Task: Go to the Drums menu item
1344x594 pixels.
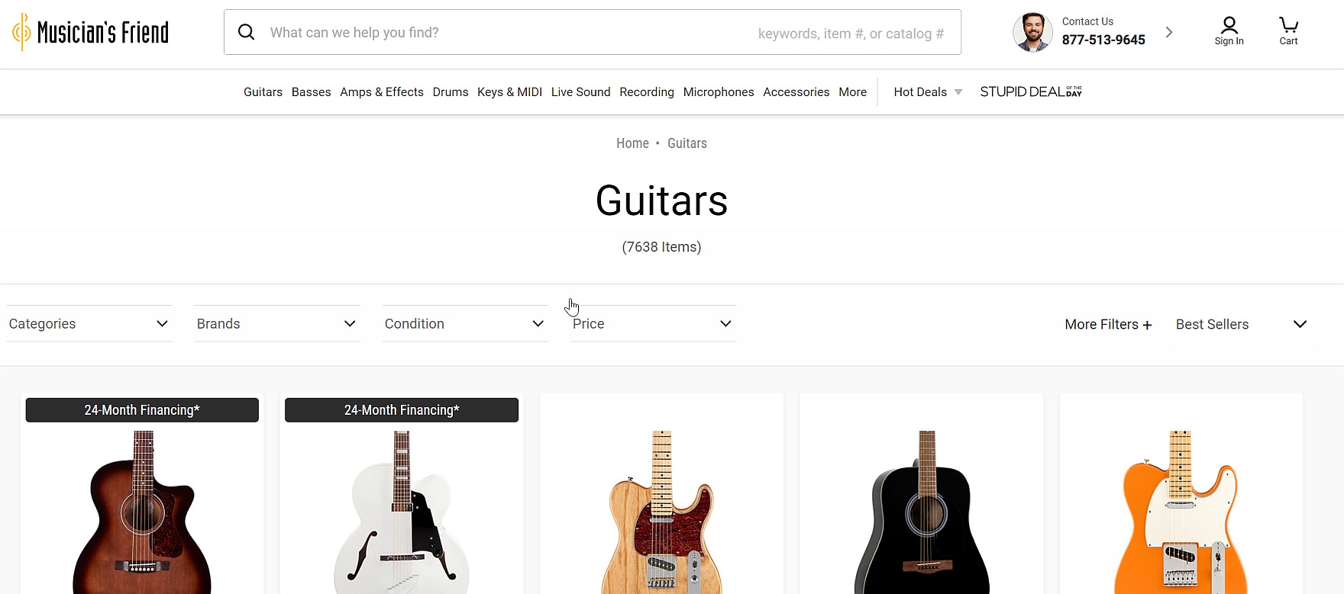Action: pos(451,92)
